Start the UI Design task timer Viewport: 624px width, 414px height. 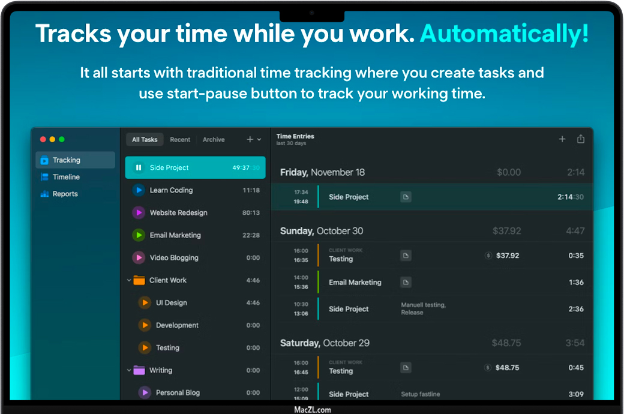pos(145,303)
